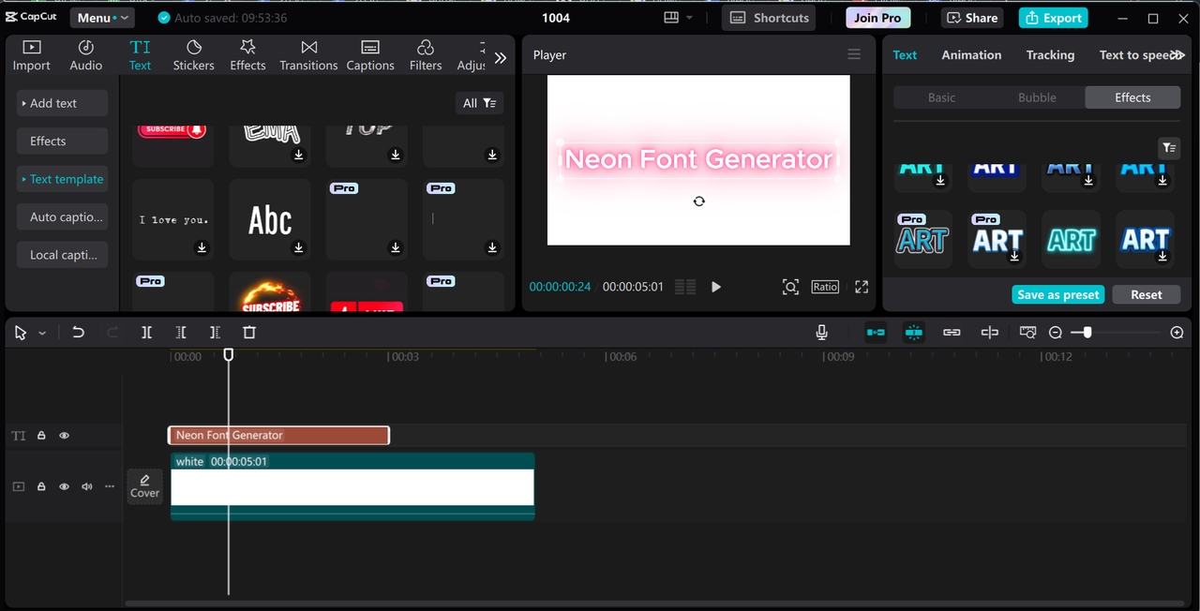Lock the text track
1200x611 pixels.
(x=41, y=436)
